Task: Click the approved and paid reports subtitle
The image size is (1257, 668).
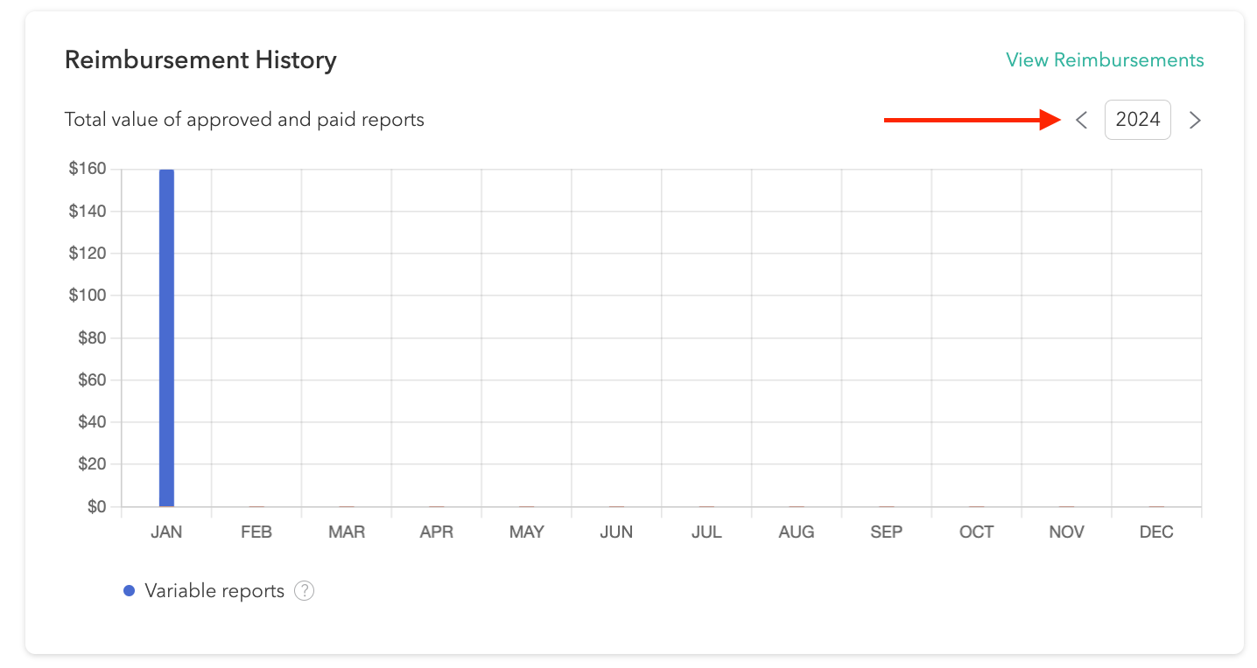Action: point(244,120)
